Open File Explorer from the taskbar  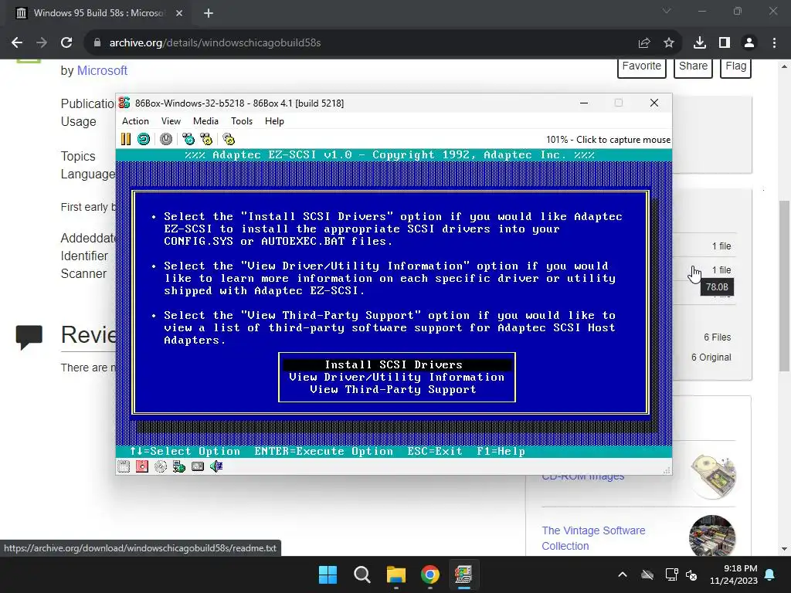click(x=396, y=574)
